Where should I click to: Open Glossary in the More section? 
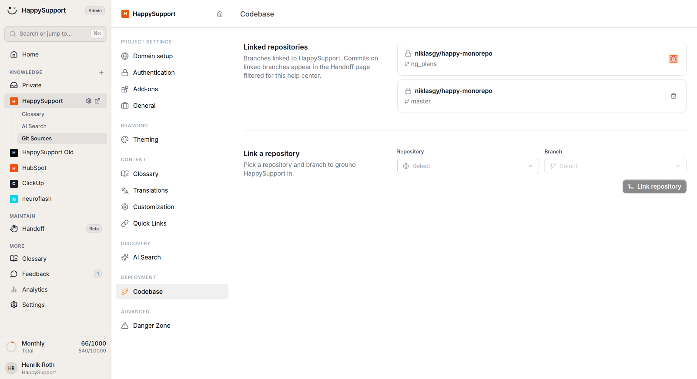tap(56, 259)
